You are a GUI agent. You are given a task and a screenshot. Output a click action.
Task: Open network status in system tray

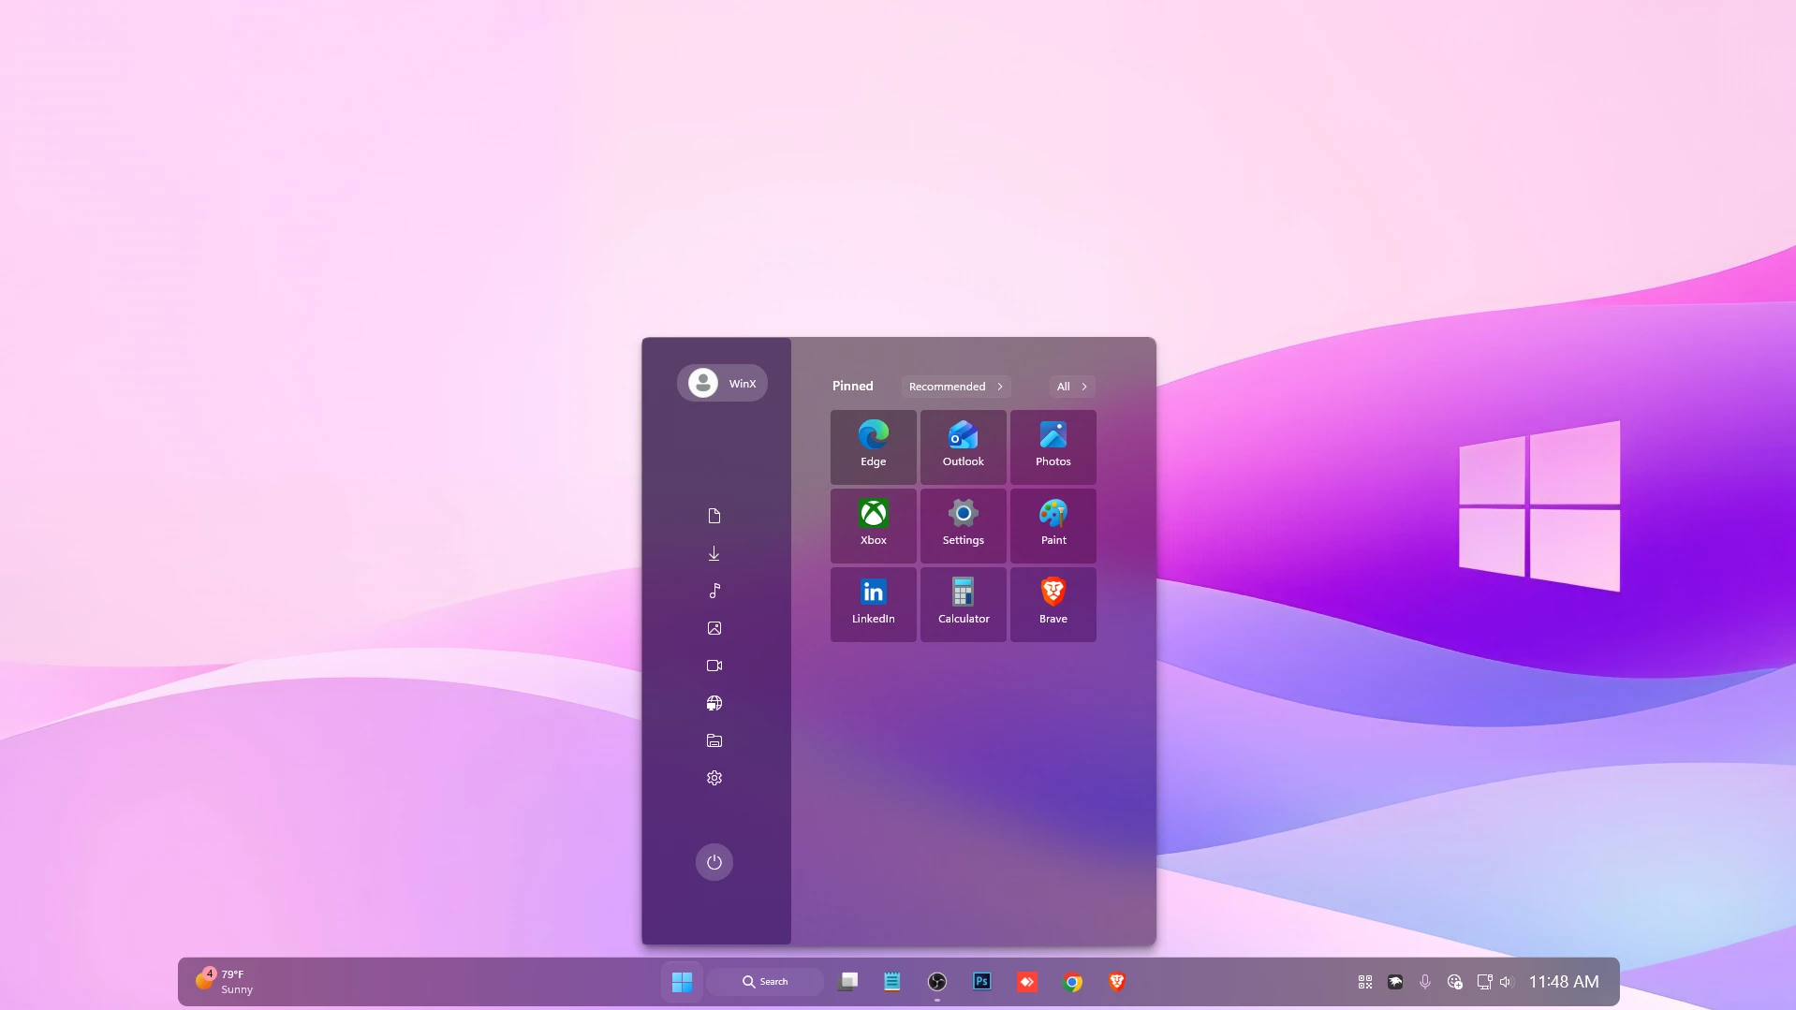(x=1484, y=982)
